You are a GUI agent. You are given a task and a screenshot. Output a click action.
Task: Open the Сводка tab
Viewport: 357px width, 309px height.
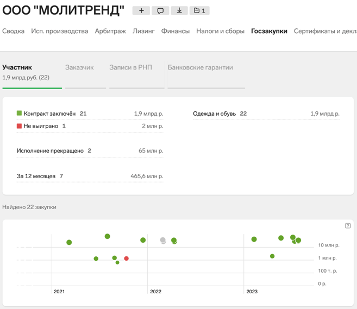pyautogui.click(x=13, y=31)
